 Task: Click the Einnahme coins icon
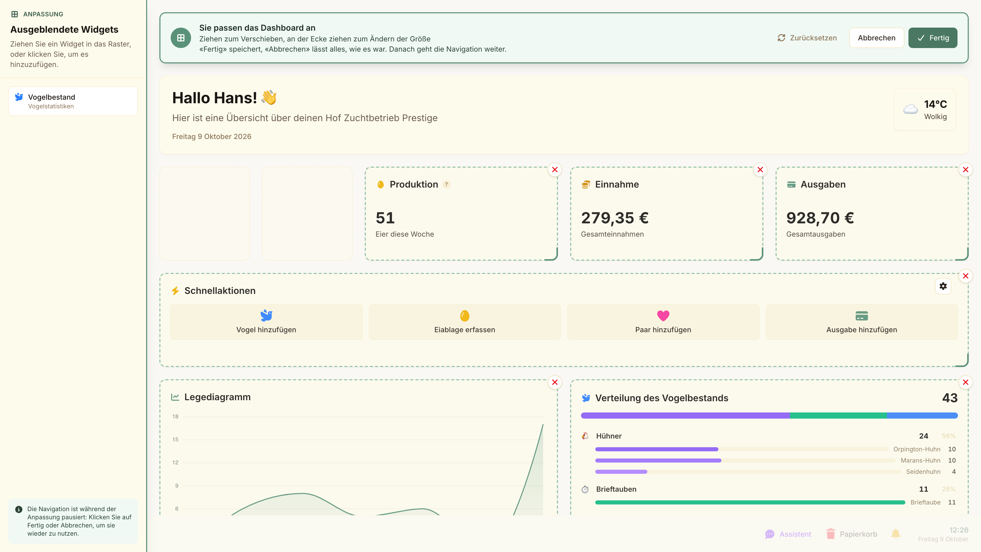click(586, 184)
